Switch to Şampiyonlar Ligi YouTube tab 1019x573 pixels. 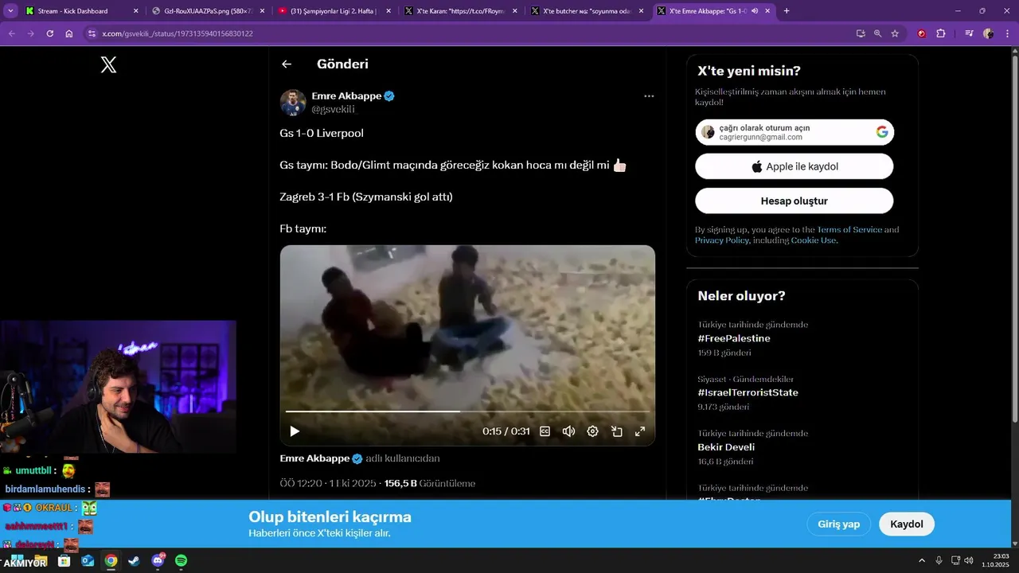point(334,11)
